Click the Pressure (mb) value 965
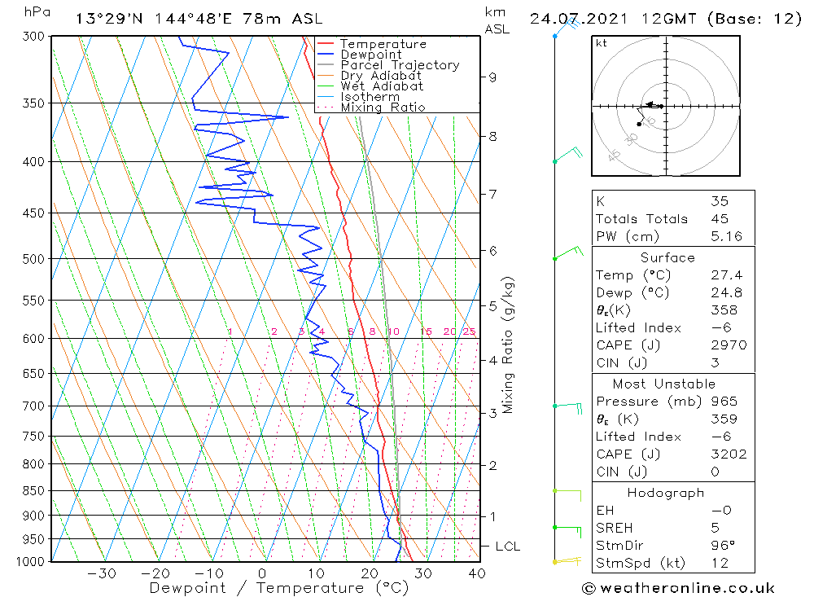Screen dimensions: 814x597 [x=724, y=401]
